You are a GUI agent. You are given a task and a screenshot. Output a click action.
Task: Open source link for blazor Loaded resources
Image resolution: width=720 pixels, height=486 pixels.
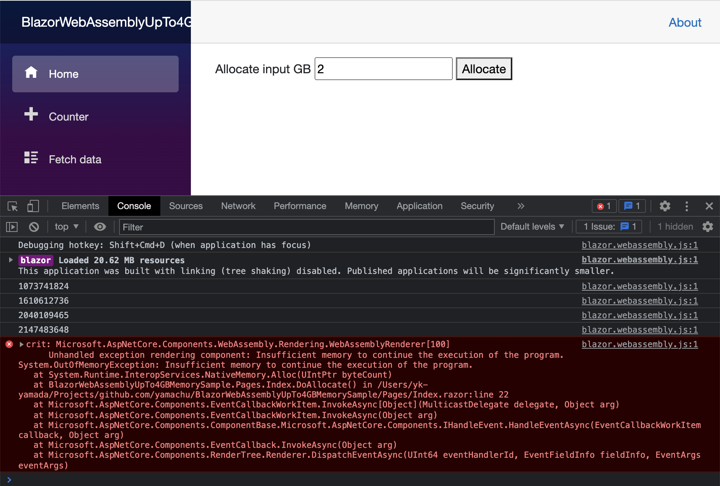[640, 259]
